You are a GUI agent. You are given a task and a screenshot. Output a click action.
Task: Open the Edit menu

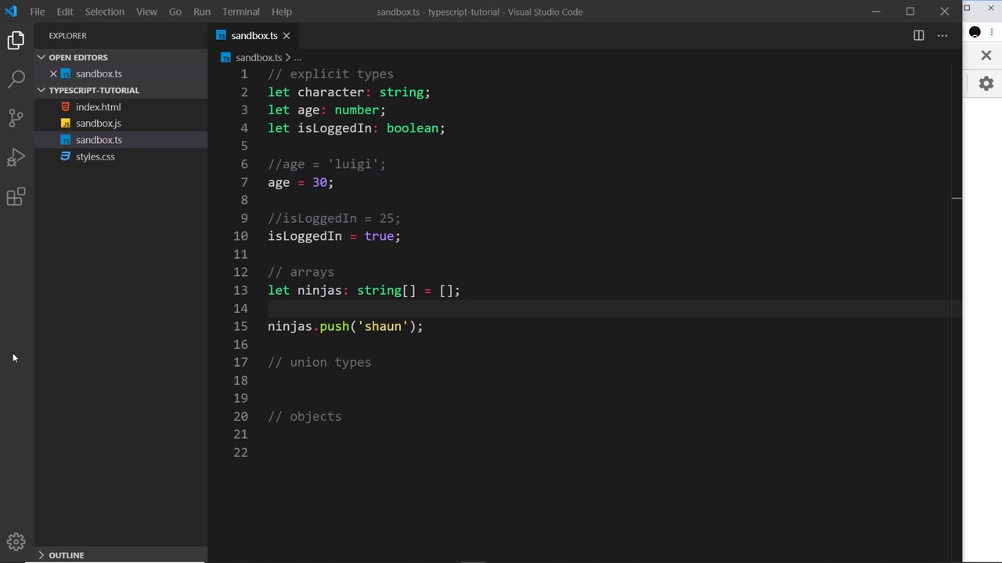65,12
